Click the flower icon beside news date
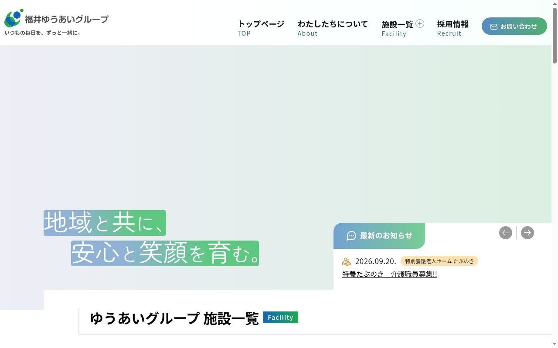The image size is (558, 348). (x=347, y=261)
